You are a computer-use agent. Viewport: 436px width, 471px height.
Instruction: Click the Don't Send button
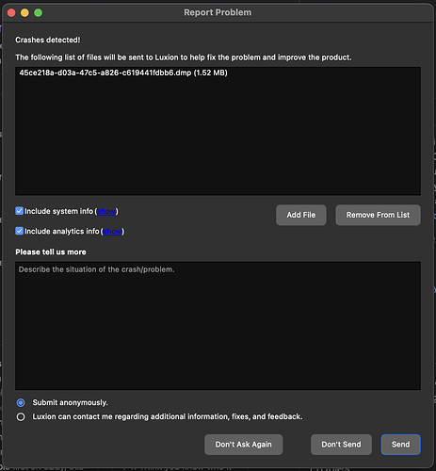pyautogui.click(x=341, y=445)
